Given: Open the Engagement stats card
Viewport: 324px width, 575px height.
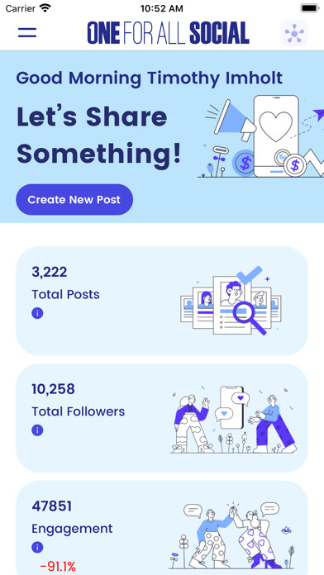Looking at the screenshot, I should coord(162,528).
